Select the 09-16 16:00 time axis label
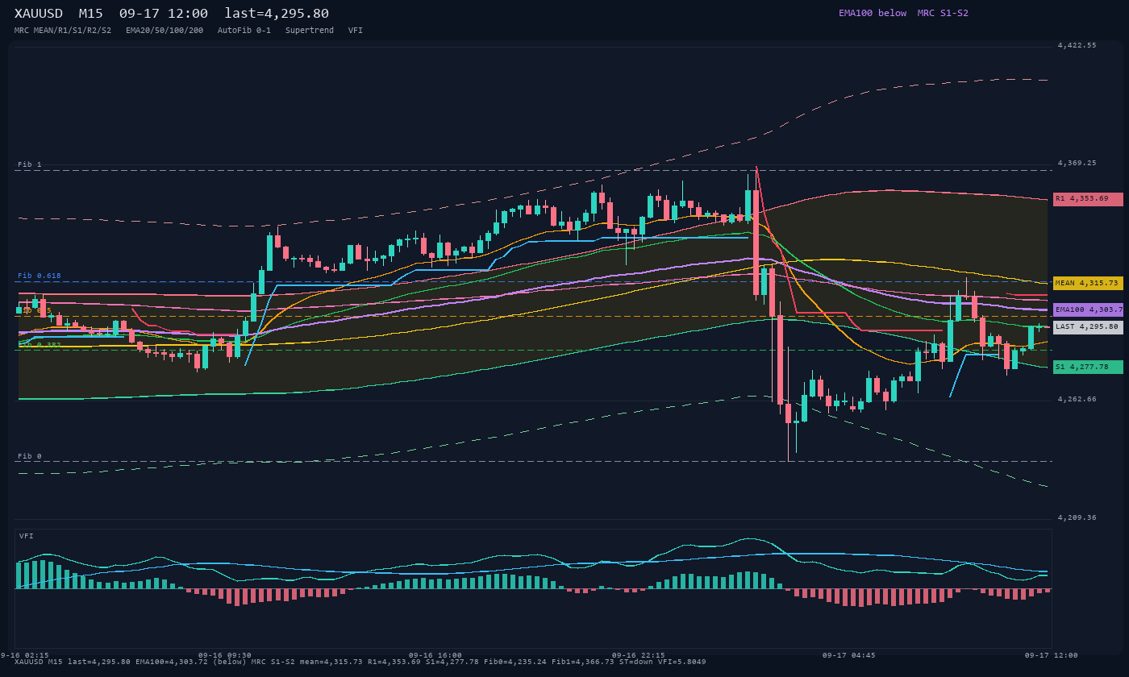 435,655
